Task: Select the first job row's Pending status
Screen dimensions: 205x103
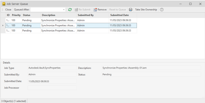Action: 31,20
